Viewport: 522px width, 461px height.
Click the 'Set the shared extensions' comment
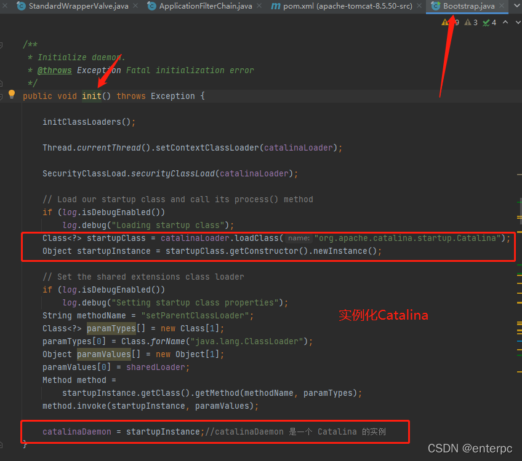click(x=143, y=277)
